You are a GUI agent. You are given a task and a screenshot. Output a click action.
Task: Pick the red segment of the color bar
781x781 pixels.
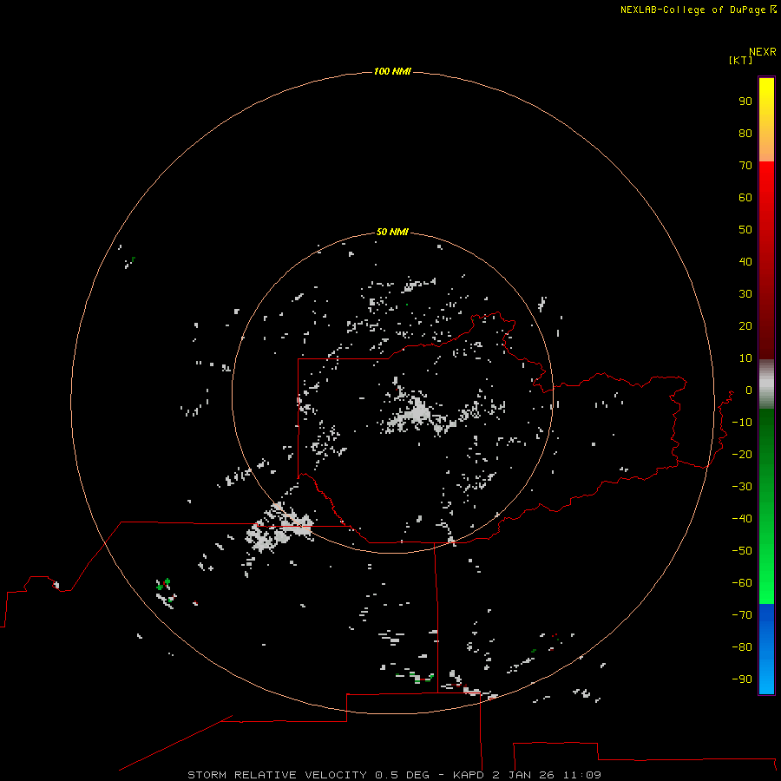click(x=766, y=260)
